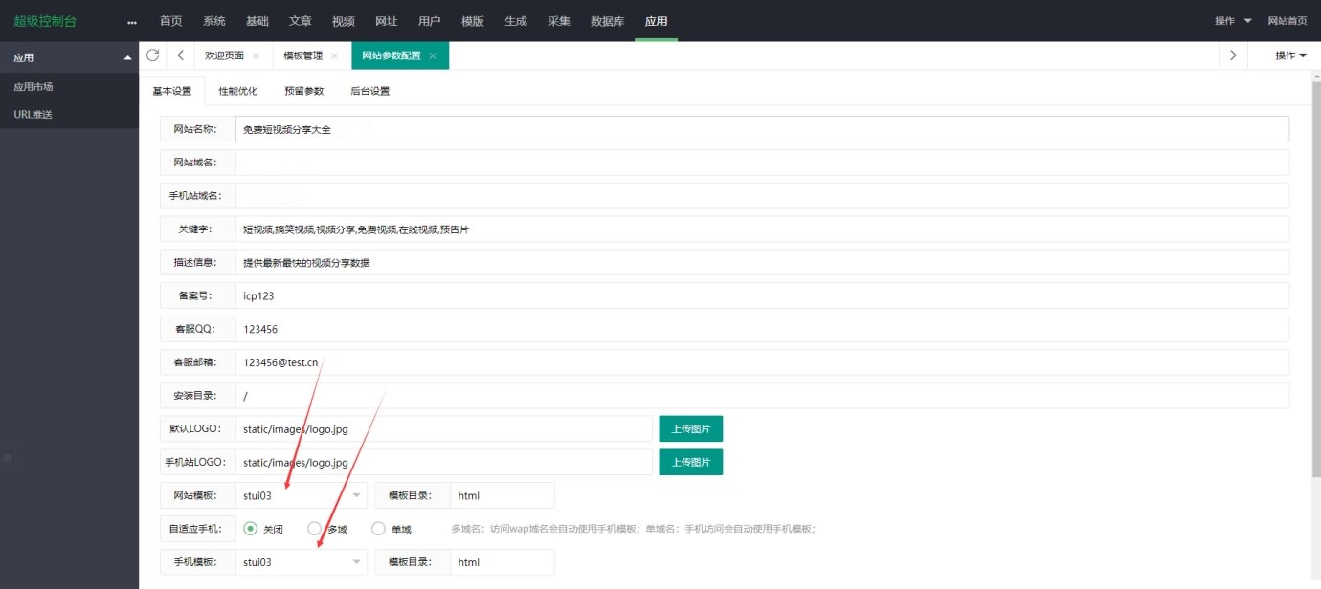Select the 多域 radio option

[x=314, y=529]
